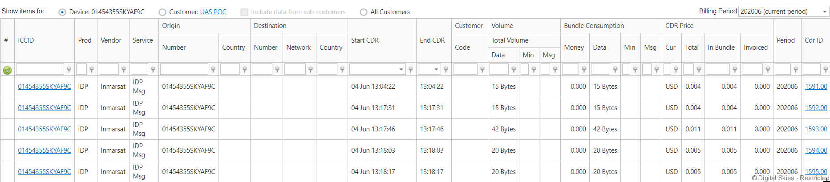Click filter icon for Customer Code column
The width and height of the screenshot is (830, 182).
(x=482, y=70)
